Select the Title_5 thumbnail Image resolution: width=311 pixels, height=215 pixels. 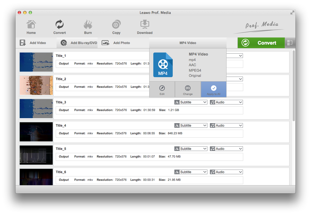click(x=36, y=155)
